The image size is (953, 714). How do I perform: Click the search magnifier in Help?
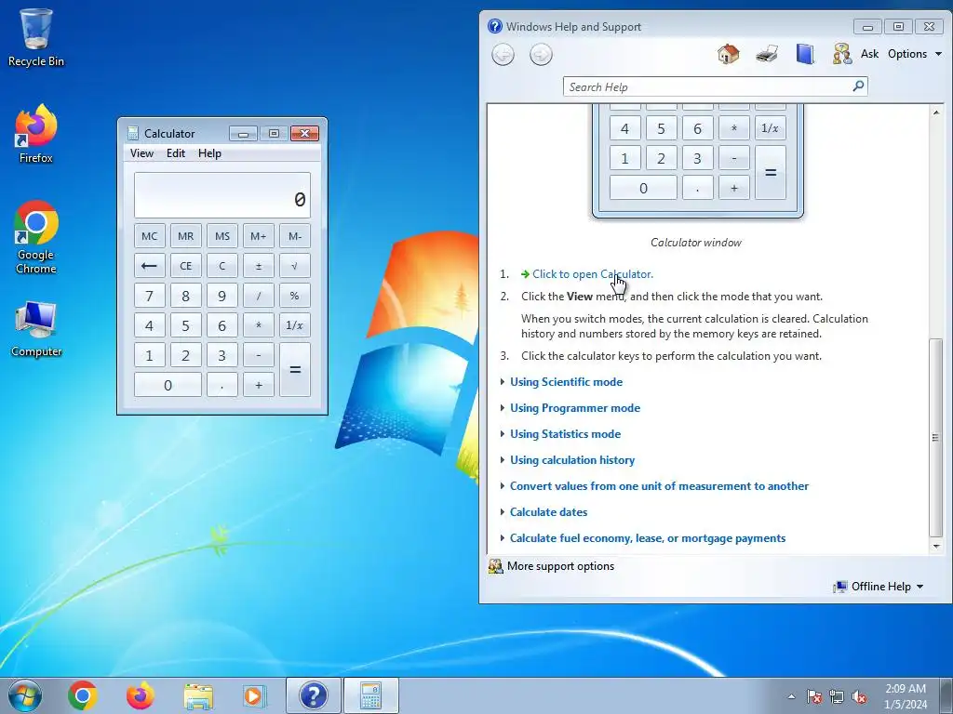[858, 86]
